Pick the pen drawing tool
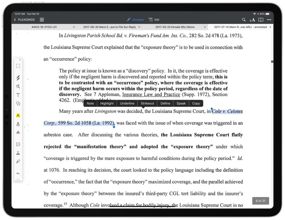Image resolution: width=285 pixels, height=220 pixels. tap(18, 78)
